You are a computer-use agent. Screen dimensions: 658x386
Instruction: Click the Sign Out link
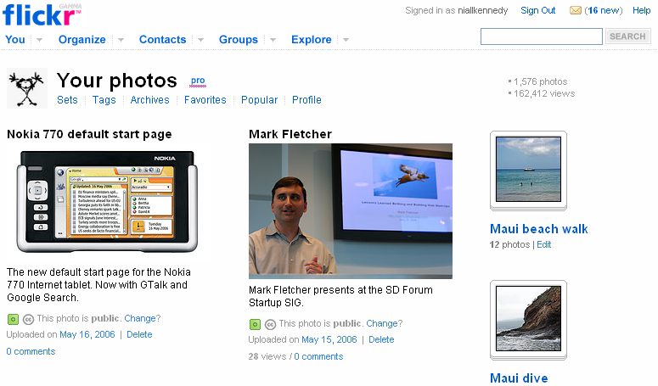point(538,10)
